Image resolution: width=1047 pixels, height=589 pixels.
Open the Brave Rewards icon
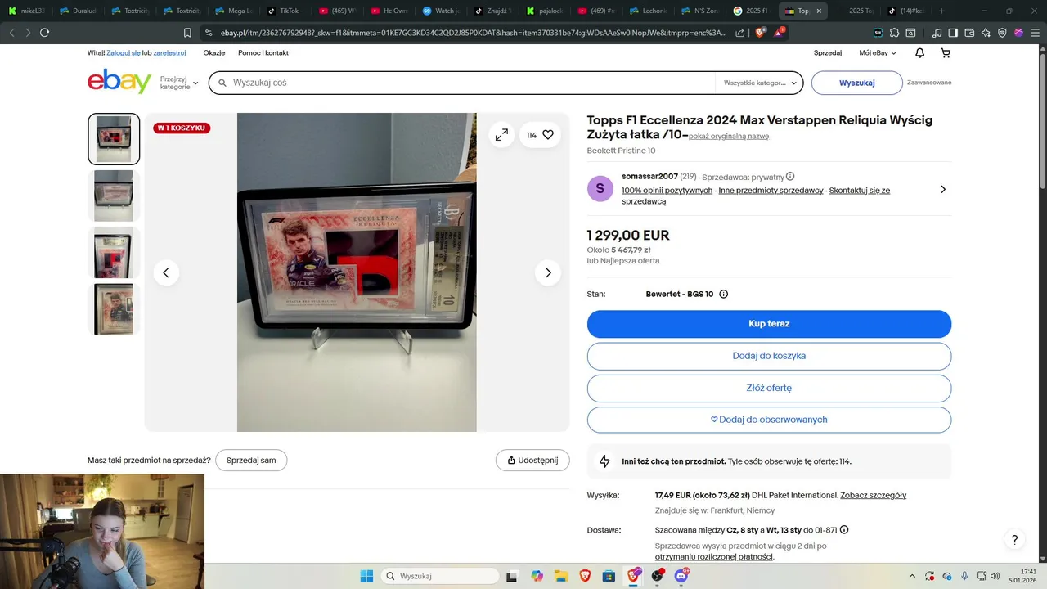tap(780, 33)
